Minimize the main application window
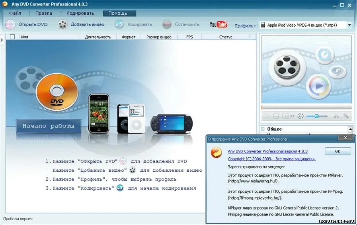The image size is (357, 225). pos(334,5)
